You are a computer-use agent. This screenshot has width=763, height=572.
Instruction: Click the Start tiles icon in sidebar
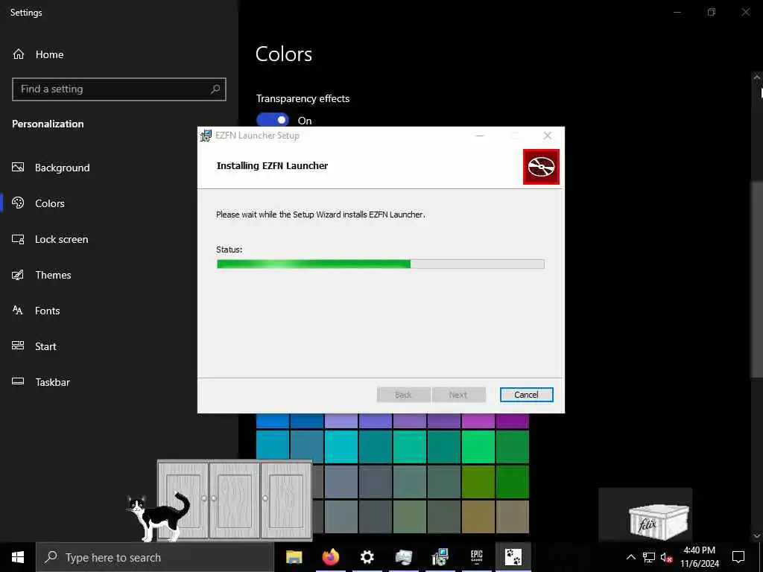point(18,346)
